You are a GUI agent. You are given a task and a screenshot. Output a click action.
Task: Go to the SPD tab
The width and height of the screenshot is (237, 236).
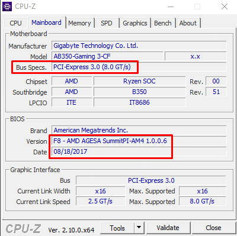(107, 23)
